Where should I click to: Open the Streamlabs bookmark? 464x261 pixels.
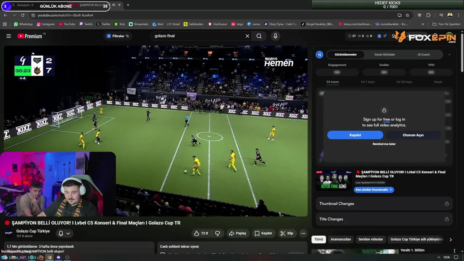[x=138, y=24]
